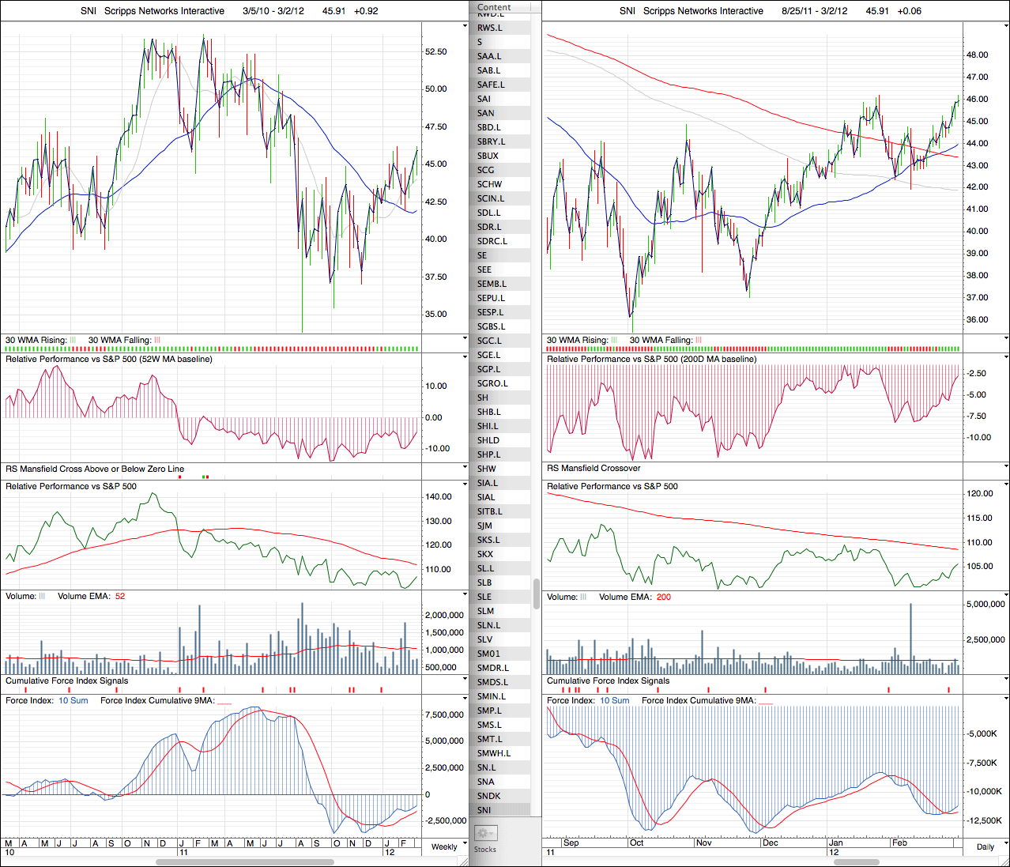This screenshot has width=1010, height=867.
Task: Choose SLB from the symbol list
Action: click(484, 582)
